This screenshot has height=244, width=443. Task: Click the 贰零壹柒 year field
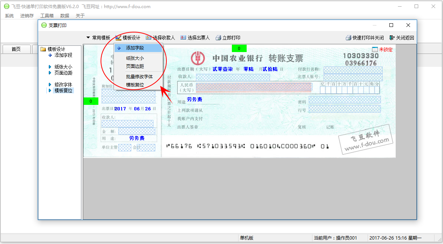223,69
